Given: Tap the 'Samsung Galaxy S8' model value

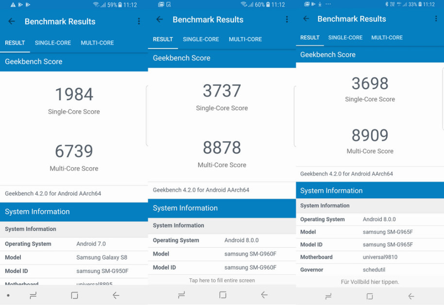Looking at the screenshot, I should [x=101, y=257].
